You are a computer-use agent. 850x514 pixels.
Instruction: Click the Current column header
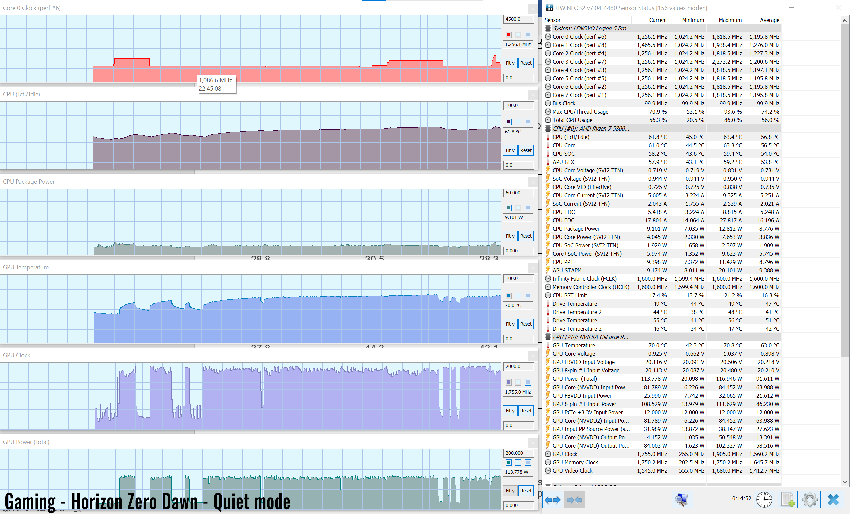coord(650,20)
